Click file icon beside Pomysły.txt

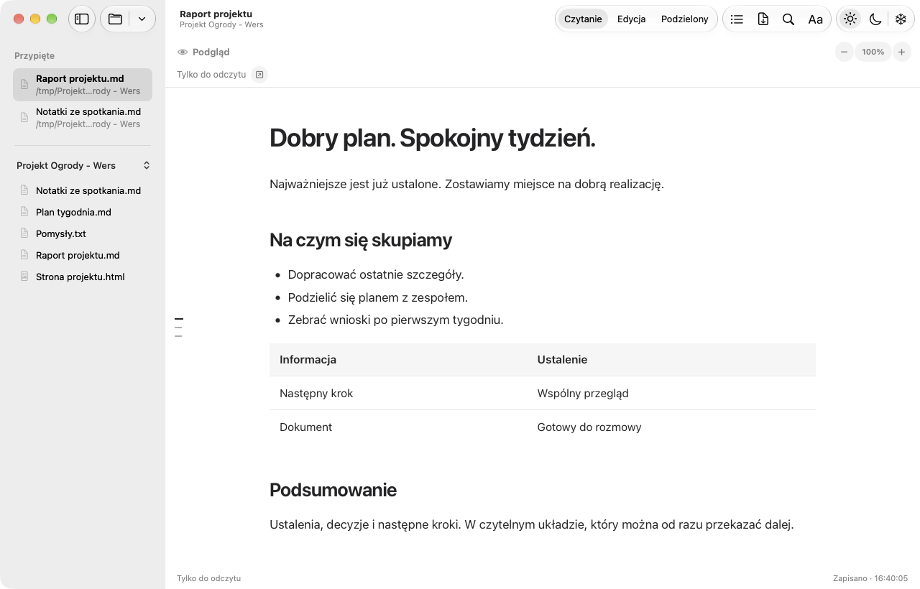[24, 233]
